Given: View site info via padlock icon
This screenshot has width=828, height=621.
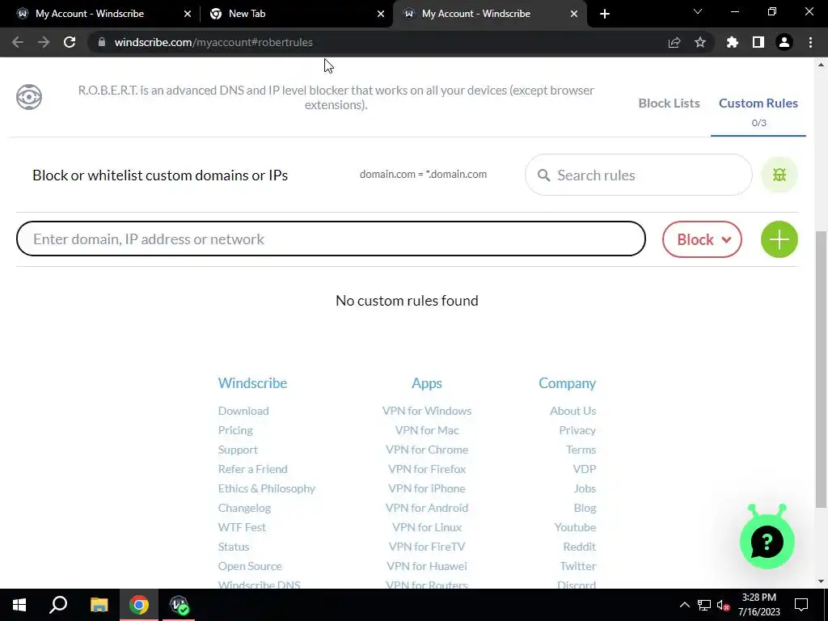Looking at the screenshot, I should pyautogui.click(x=102, y=42).
